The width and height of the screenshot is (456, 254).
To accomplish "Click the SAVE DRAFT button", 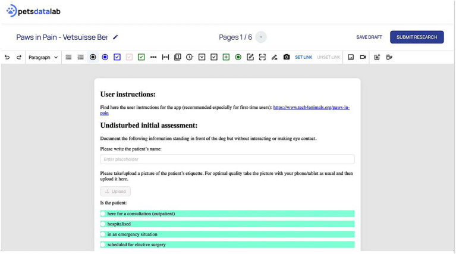I will [x=369, y=37].
